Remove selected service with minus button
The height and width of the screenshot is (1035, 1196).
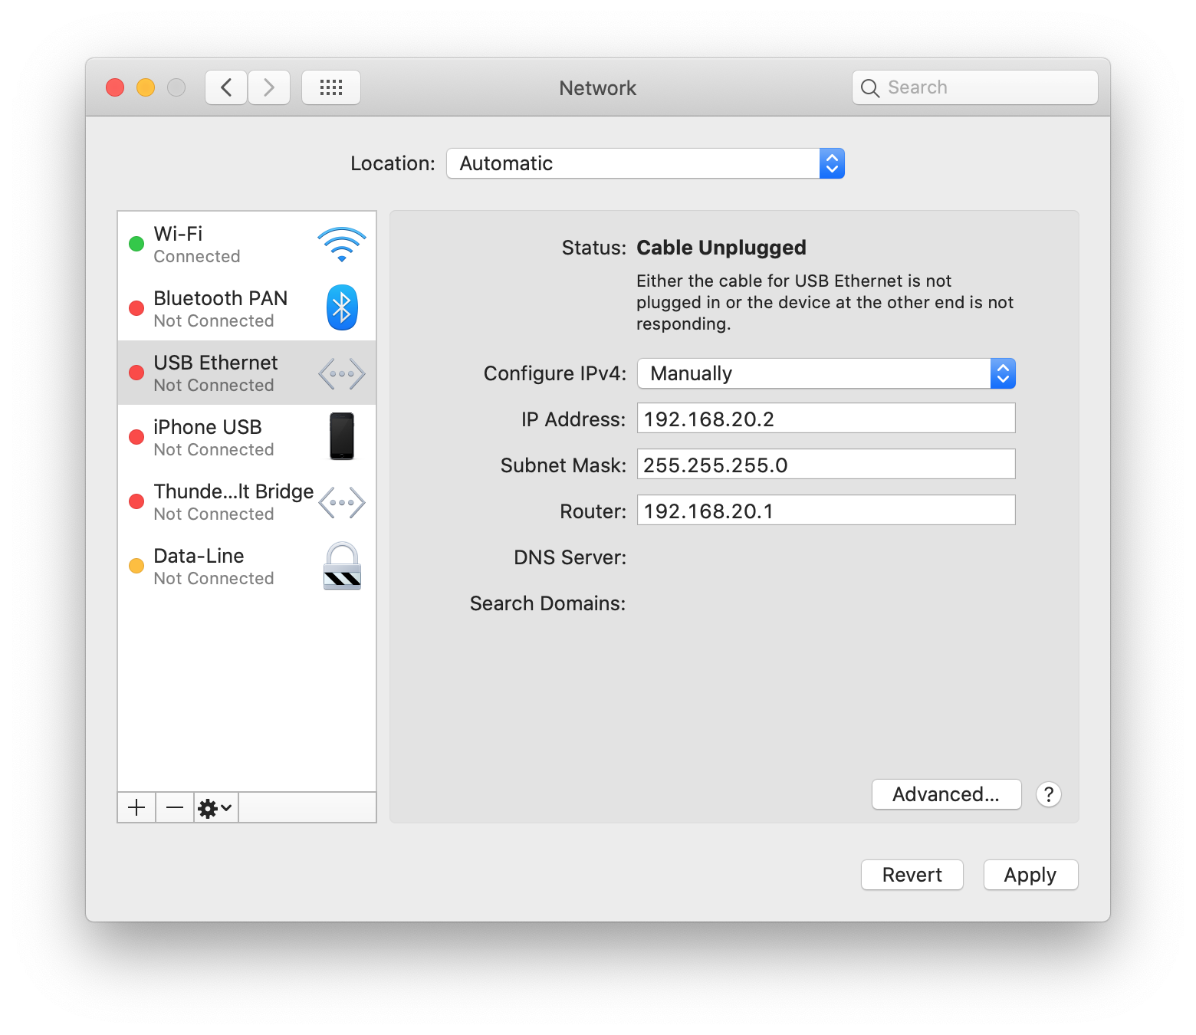tap(175, 807)
